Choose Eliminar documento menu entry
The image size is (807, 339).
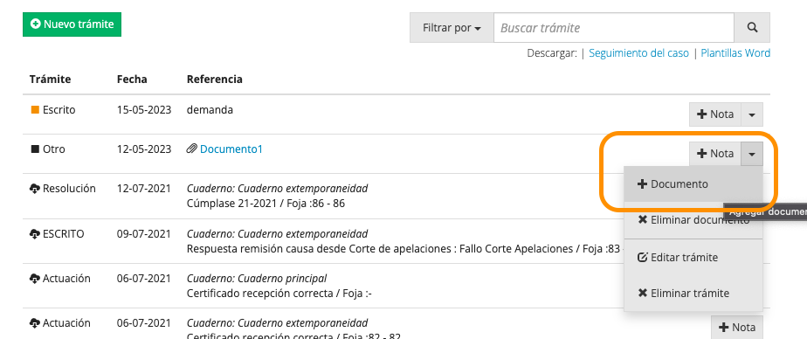click(x=693, y=220)
